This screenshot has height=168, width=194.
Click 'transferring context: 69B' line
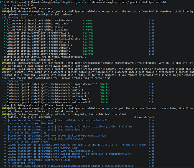coord(79,142)
